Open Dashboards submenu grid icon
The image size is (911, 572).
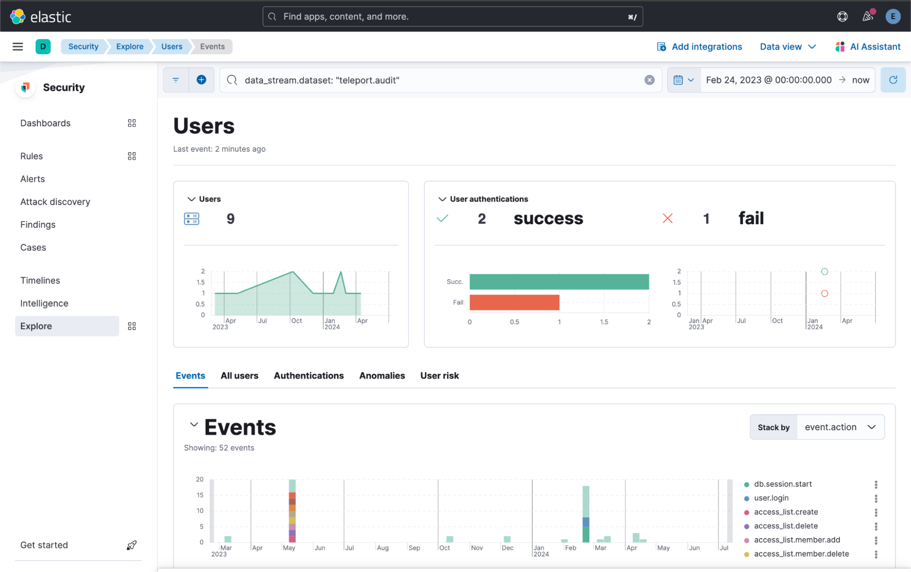[x=132, y=123]
